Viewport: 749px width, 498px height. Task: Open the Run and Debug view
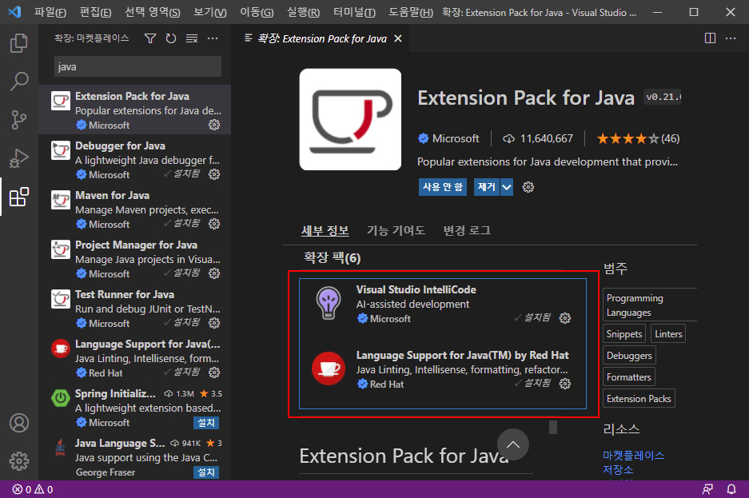[19, 158]
